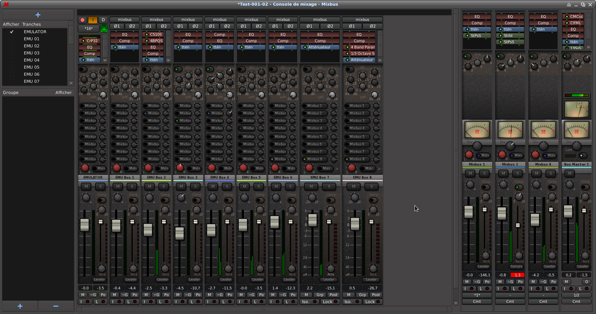596x314 pixels.
Task: Toggle the Comp switch on Mixbus 2
Action: (519, 187)
